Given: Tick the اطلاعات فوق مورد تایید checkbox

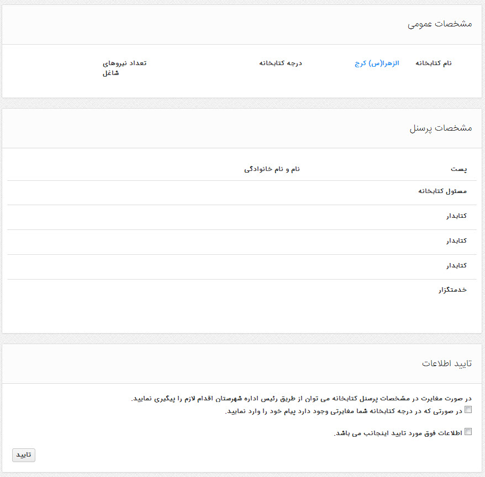Looking at the screenshot, I should pos(468,432).
